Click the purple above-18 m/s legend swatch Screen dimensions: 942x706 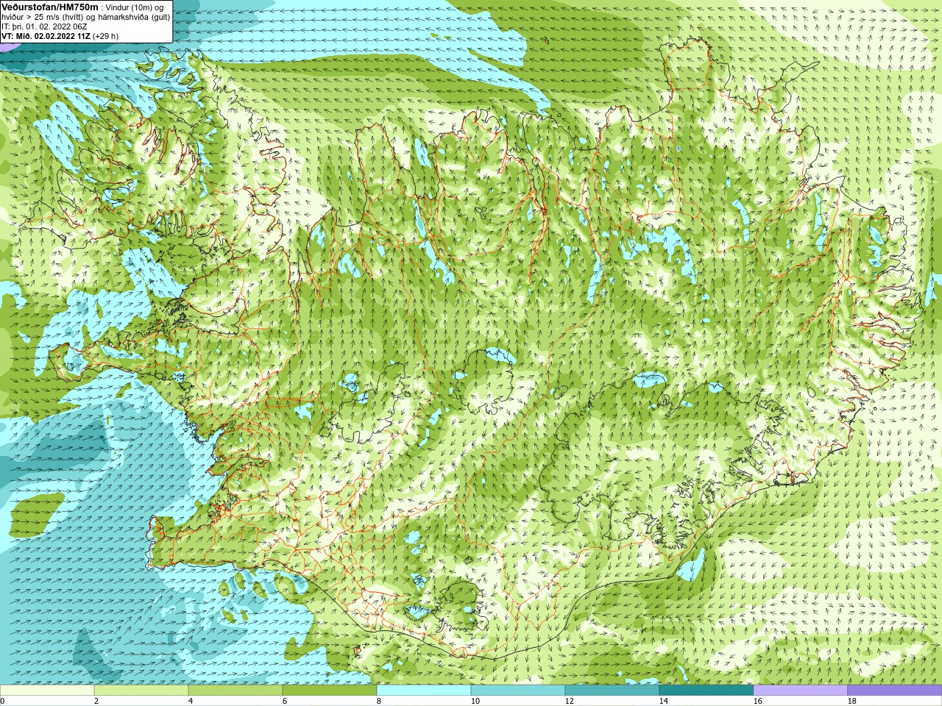point(895,691)
